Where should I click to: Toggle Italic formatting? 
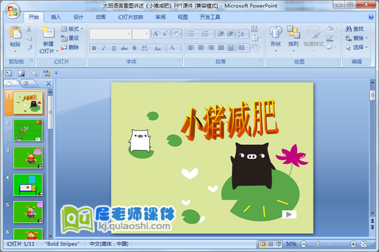pyautogui.click(x=104, y=49)
